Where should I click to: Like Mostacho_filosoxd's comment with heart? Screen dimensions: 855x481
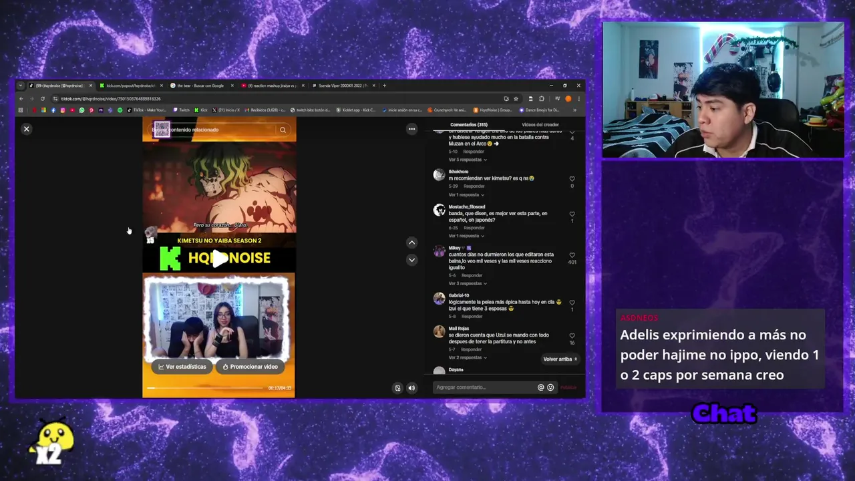pyautogui.click(x=572, y=214)
